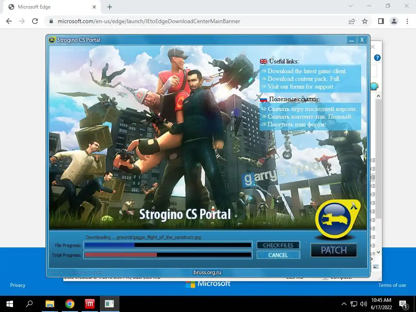Click the scroll-down arrow in background window
Image resolution: width=416 pixels, height=312 pixels.
378,252
